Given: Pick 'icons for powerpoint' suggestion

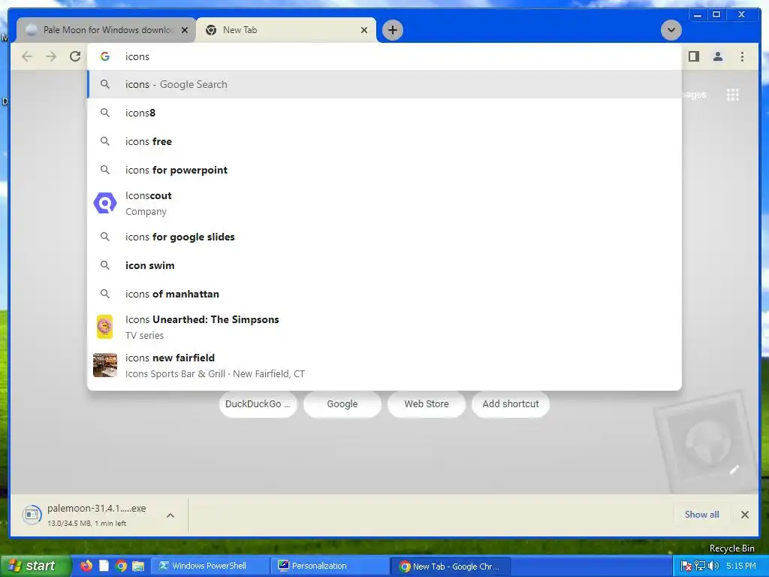Looking at the screenshot, I should tap(384, 170).
